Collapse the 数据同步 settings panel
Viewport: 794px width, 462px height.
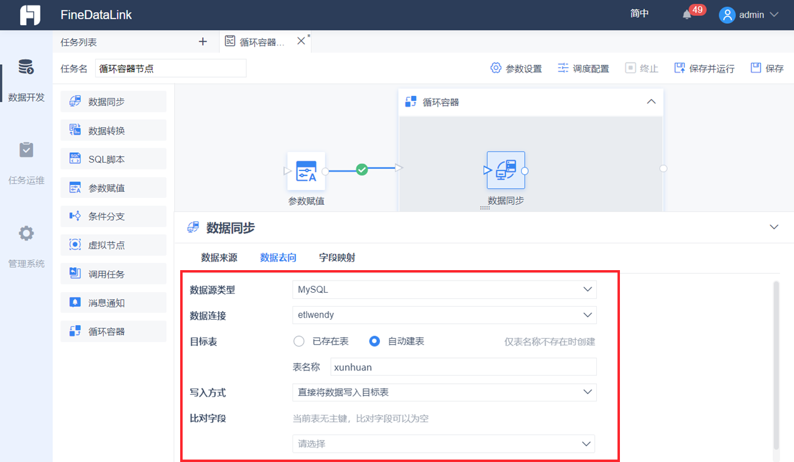pyautogui.click(x=774, y=227)
